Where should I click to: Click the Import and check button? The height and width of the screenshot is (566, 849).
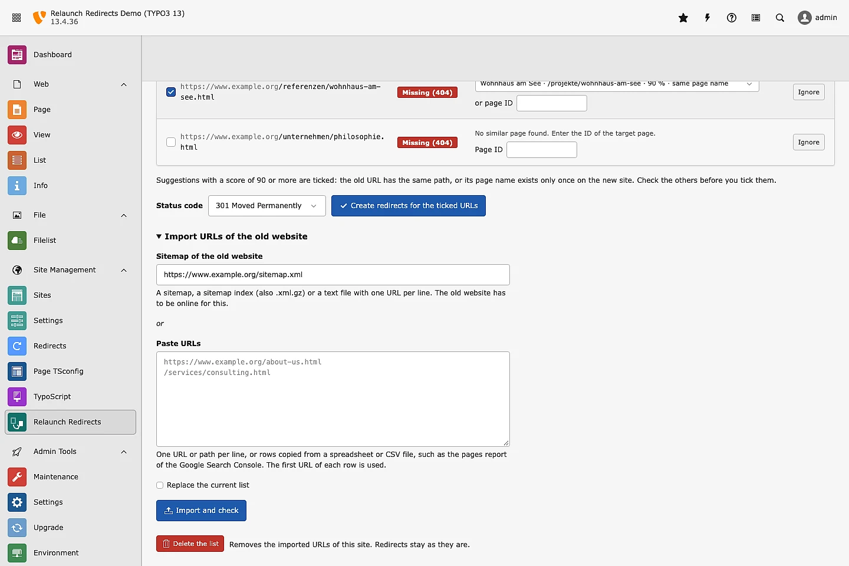point(201,511)
